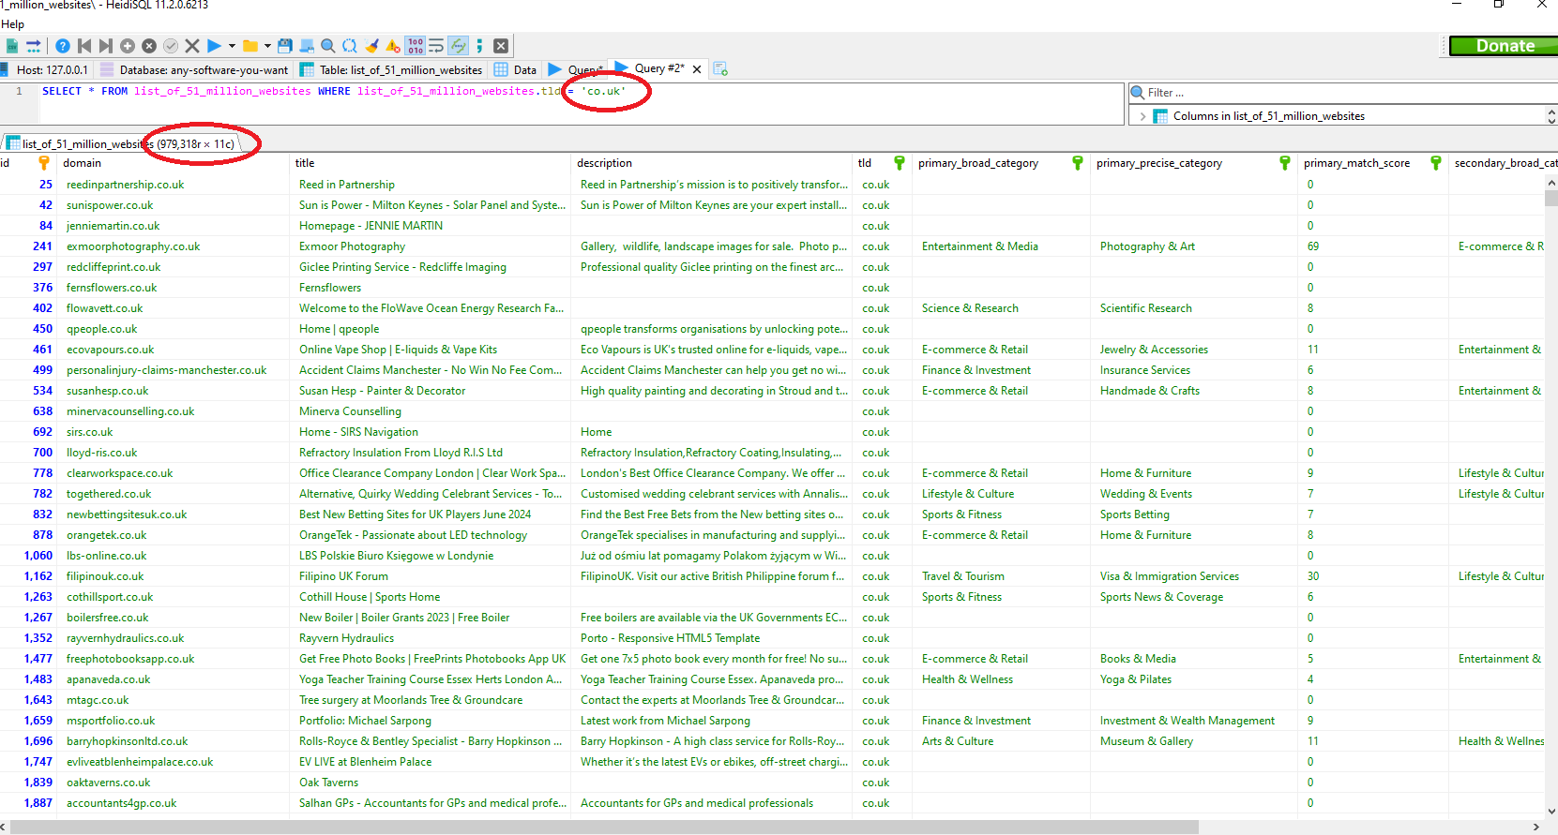
Task: Toggle stop on errors warning icon
Action: pyautogui.click(x=393, y=46)
